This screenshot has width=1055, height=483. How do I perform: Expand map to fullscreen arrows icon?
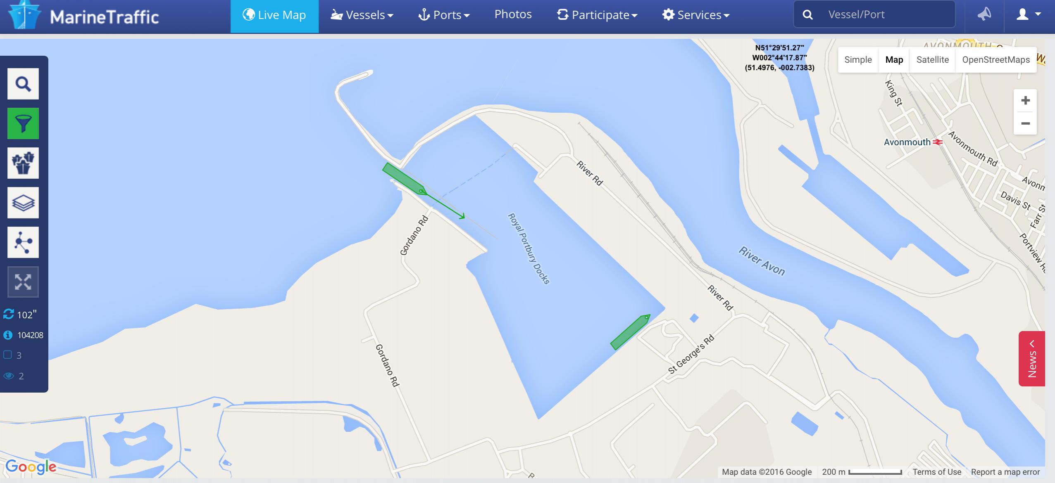coord(23,282)
